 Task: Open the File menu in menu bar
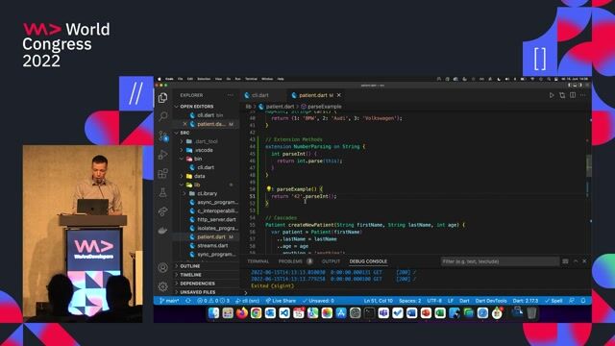click(x=180, y=79)
